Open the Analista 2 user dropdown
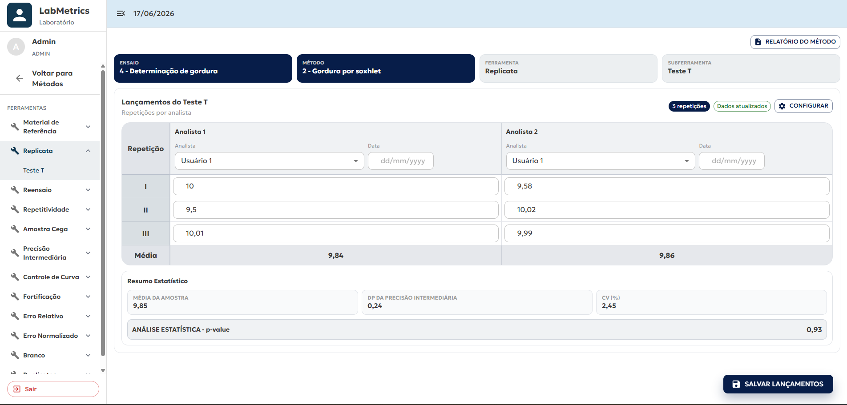The height and width of the screenshot is (405, 847). [601, 161]
